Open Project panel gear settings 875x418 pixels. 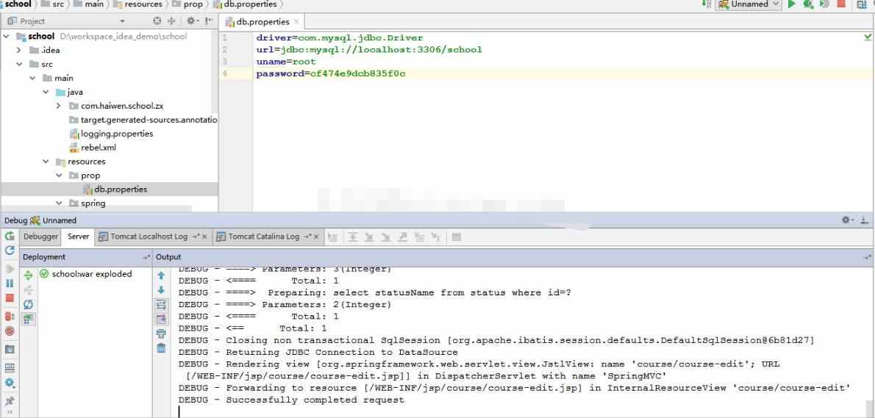point(190,21)
